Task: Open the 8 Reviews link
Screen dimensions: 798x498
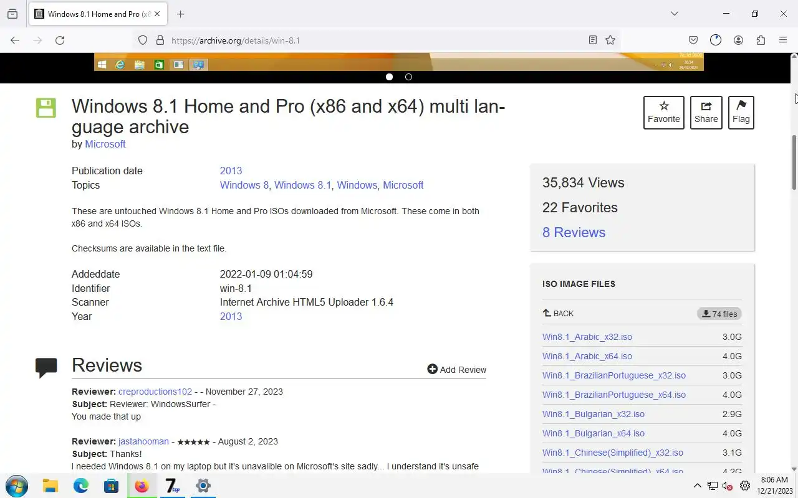Action: tap(574, 232)
